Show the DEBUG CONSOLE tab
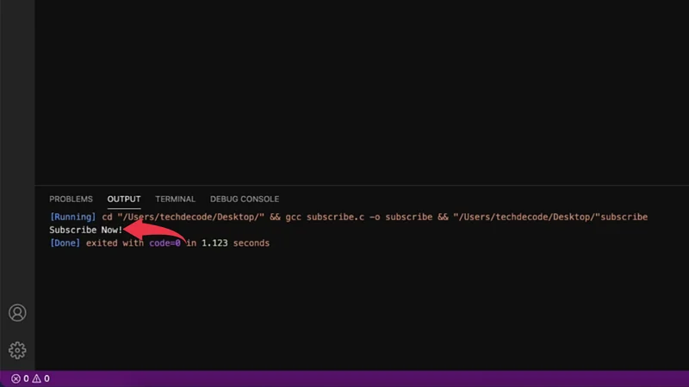The image size is (689, 387). [x=245, y=200]
